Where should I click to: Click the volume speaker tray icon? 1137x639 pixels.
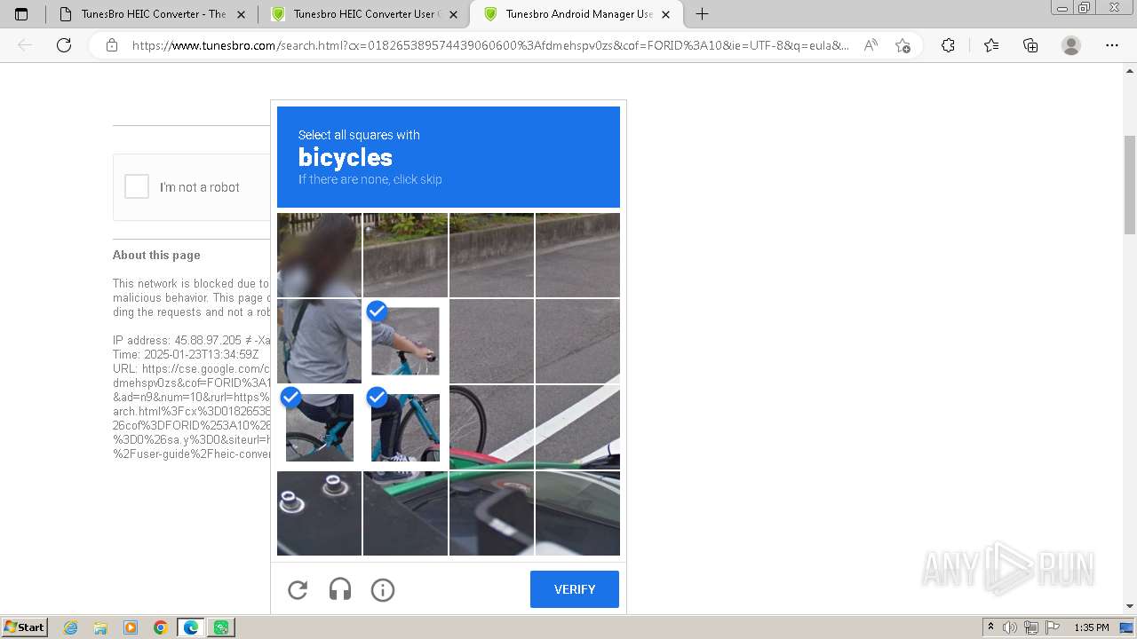(1010, 627)
